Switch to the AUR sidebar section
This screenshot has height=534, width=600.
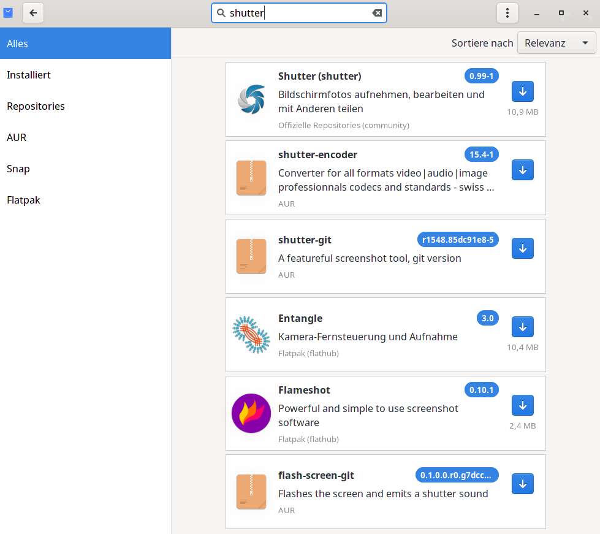click(17, 137)
